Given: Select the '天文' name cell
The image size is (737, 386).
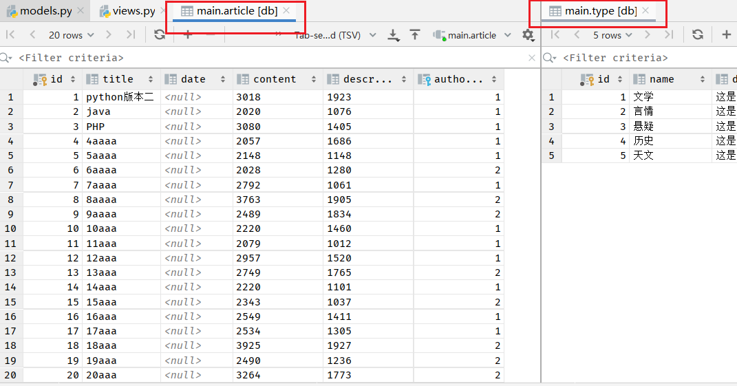Looking at the screenshot, I should coord(670,156).
